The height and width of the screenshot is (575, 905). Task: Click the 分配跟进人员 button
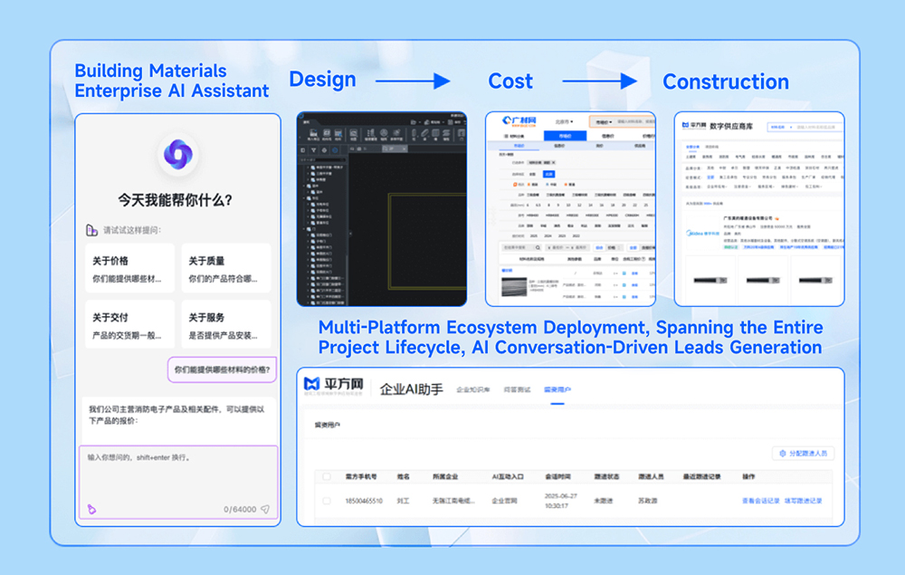click(x=803, y=453)
